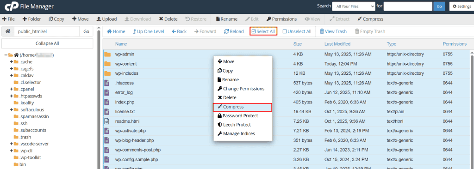The width and height of the screenshot is (474, 169).
Task: Go to Home in the navigation bar
Action: click(x=116, y=31)
